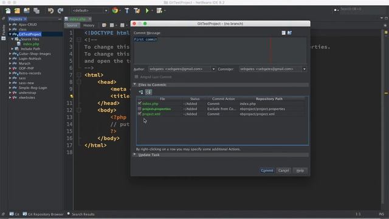Open the Author dropdown
Image resolution: width=389 pixels, height=219 pixels.
pos(213,69)
